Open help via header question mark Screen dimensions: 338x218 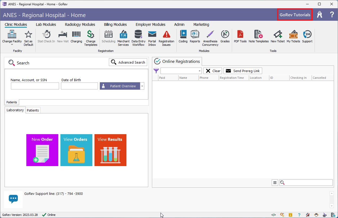332,15
